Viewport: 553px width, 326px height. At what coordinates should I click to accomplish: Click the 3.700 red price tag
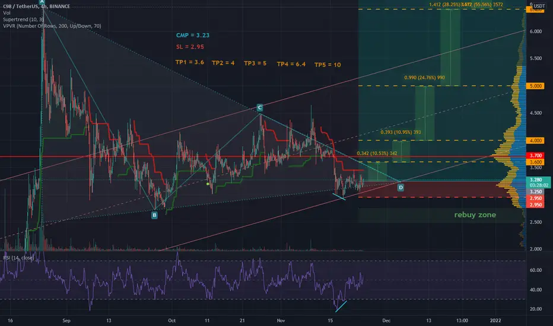pos(535,155)
